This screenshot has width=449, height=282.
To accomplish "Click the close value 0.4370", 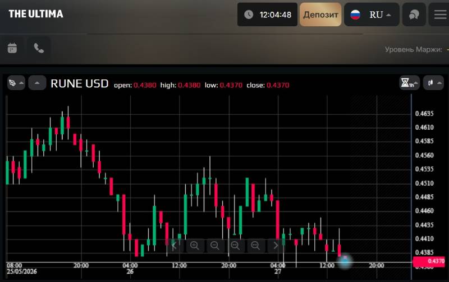I will point(278,85).
